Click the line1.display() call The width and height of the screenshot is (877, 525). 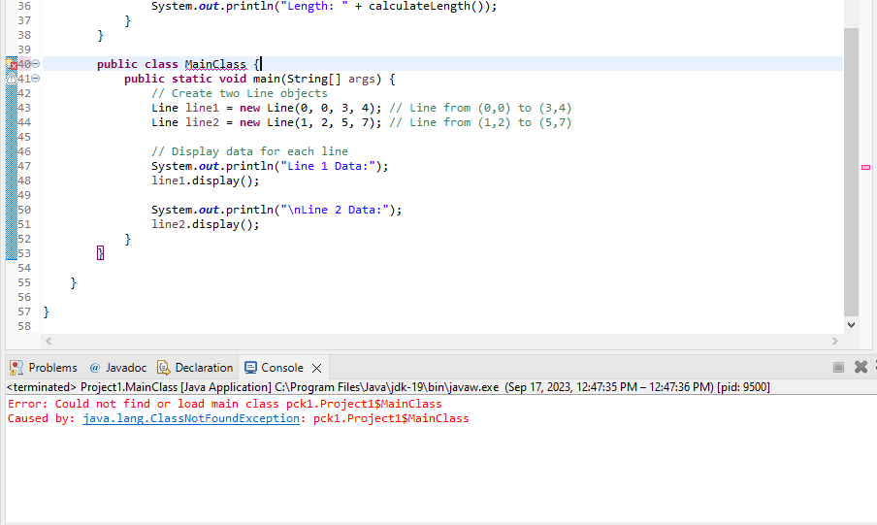pyautogui.click(x=206, y=180)
